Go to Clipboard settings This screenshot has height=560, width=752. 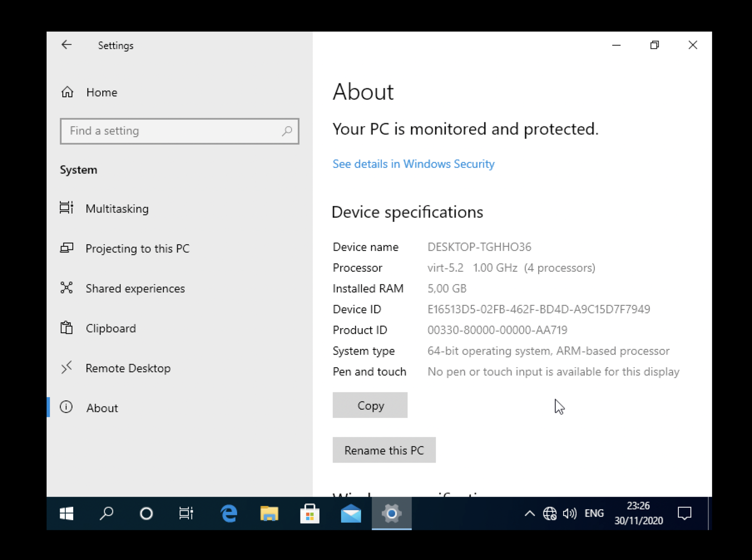pos(111,328)
